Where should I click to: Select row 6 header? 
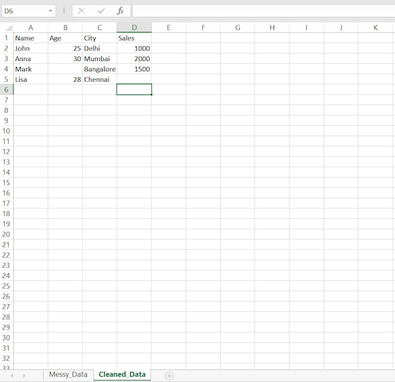[6, 89]
